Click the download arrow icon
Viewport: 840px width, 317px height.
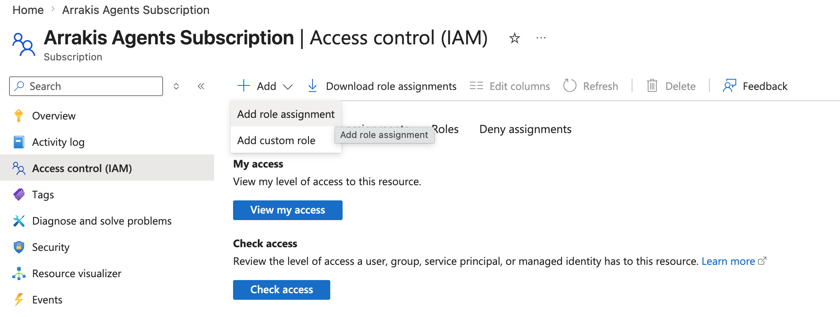[313, 86]
